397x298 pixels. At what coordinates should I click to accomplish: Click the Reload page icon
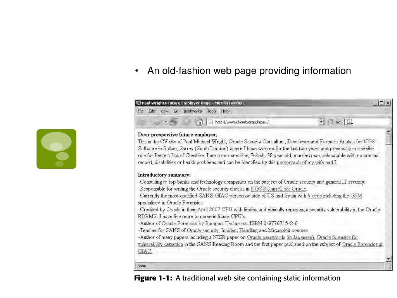(x=174, y=122)
